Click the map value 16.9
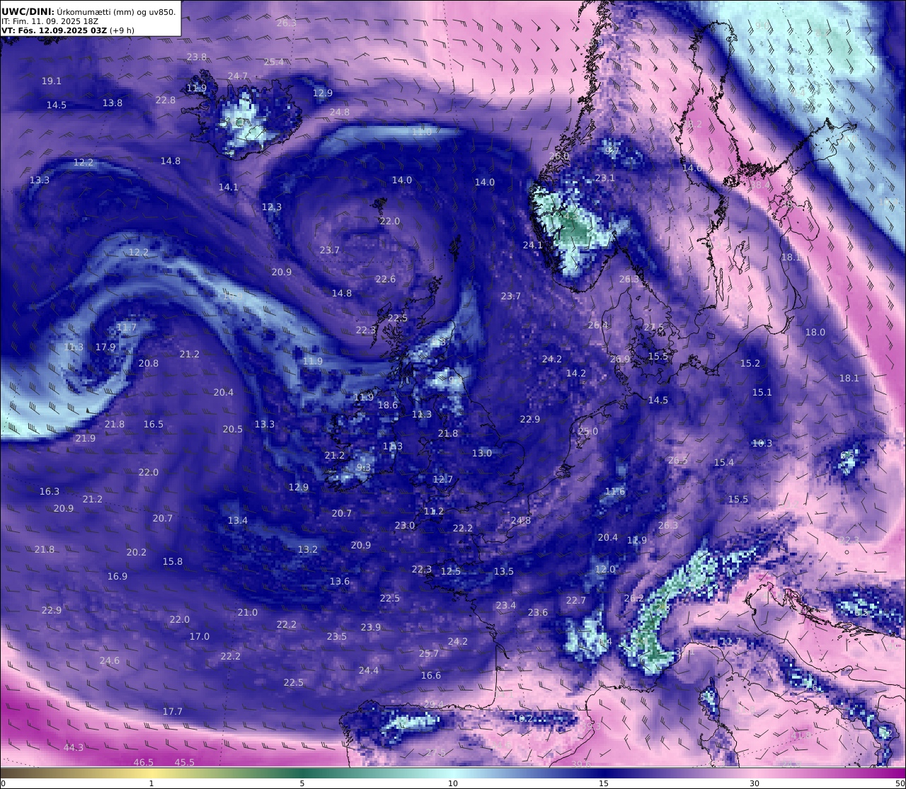 tap(117, 577)
